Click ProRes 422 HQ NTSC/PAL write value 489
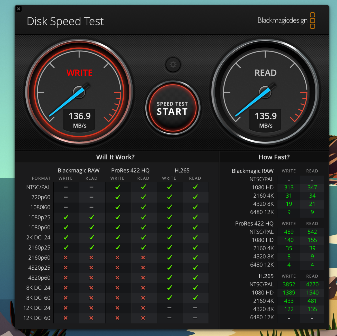This screenshot has width=337, height=336. pyautogui.click(x=289, y=232)
